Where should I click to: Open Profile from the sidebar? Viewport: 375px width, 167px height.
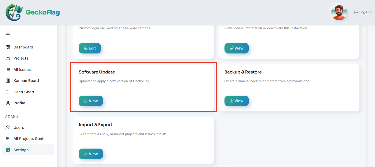(x=28, y=103)
